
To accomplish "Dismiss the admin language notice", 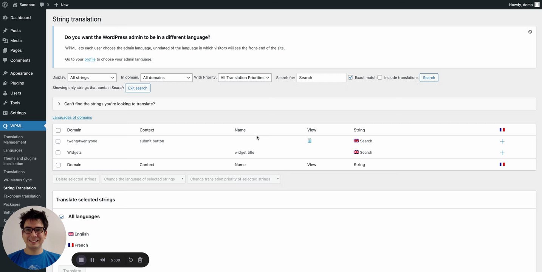I will click(530, 32).
